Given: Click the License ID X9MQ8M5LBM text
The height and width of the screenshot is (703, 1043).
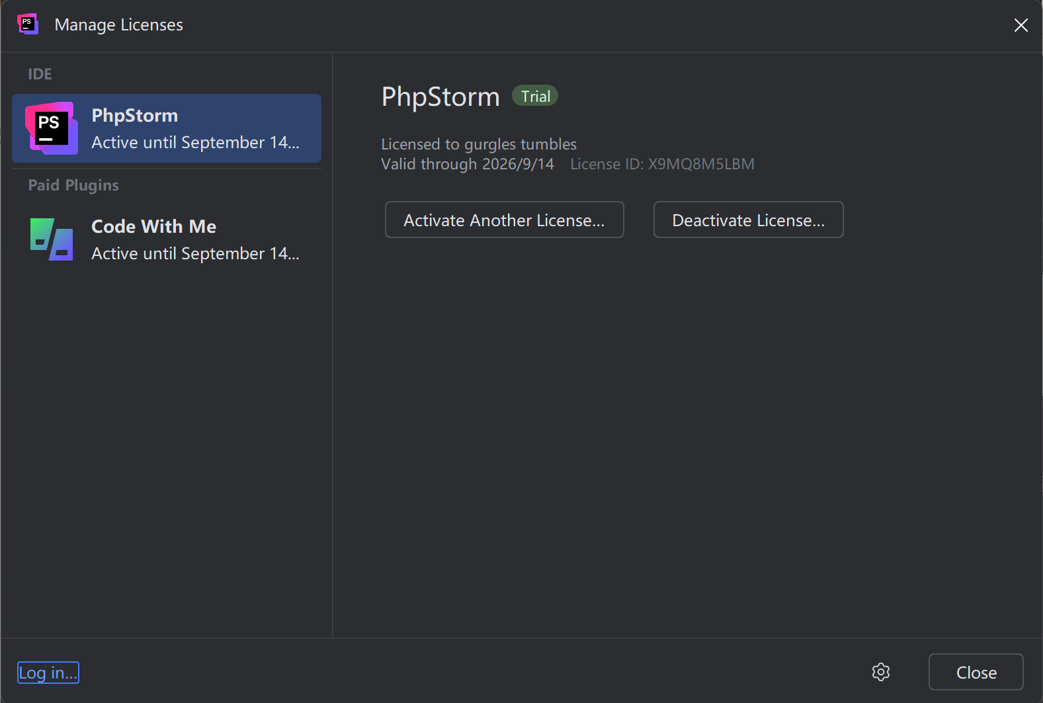Looking at the screenshot, I should 662,164.
